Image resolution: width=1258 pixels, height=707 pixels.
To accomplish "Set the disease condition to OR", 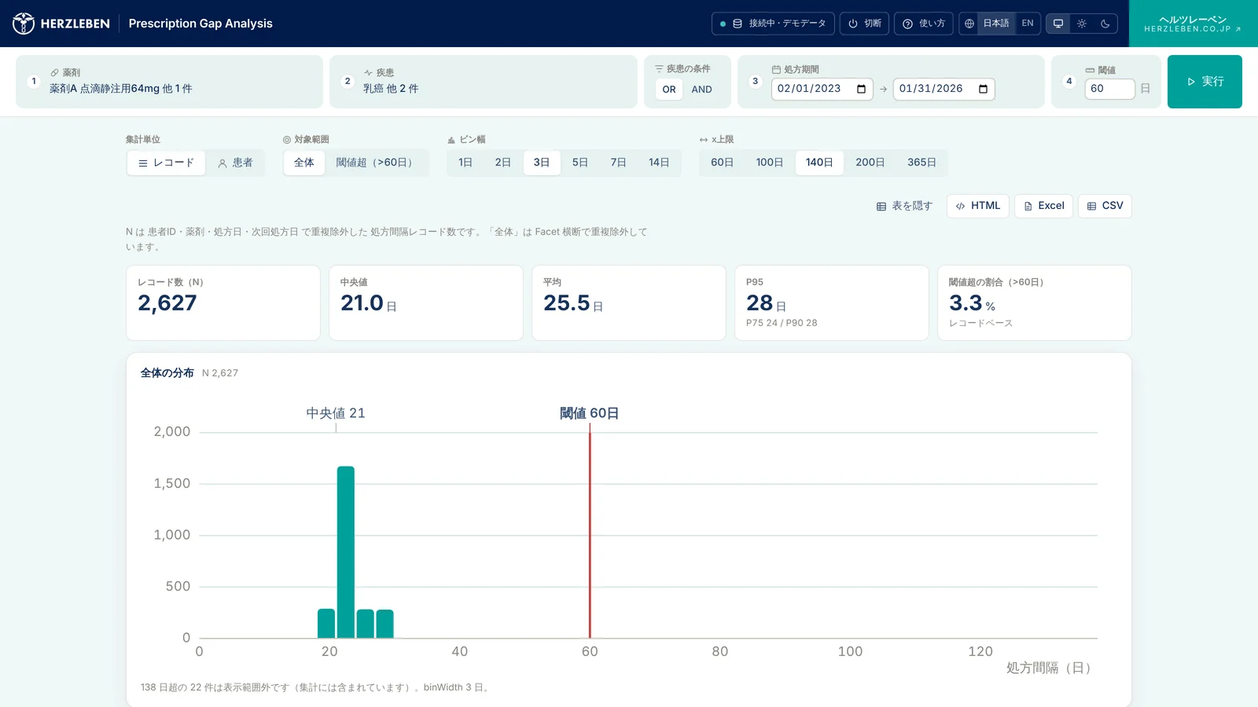I will (669, 90).
